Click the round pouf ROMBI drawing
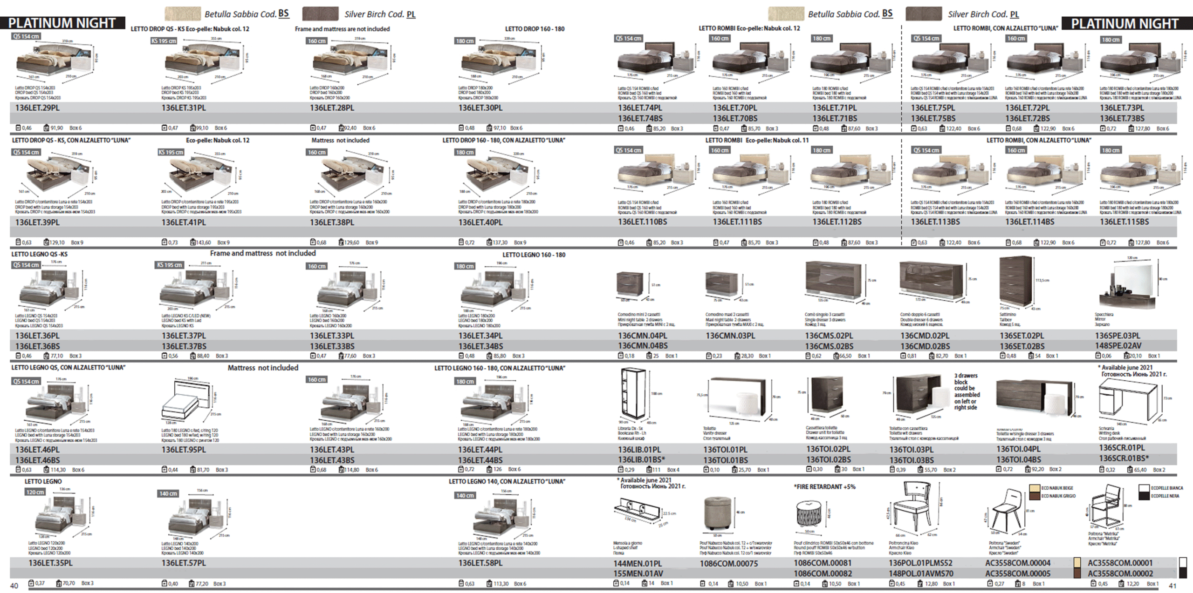 [809, 513]
